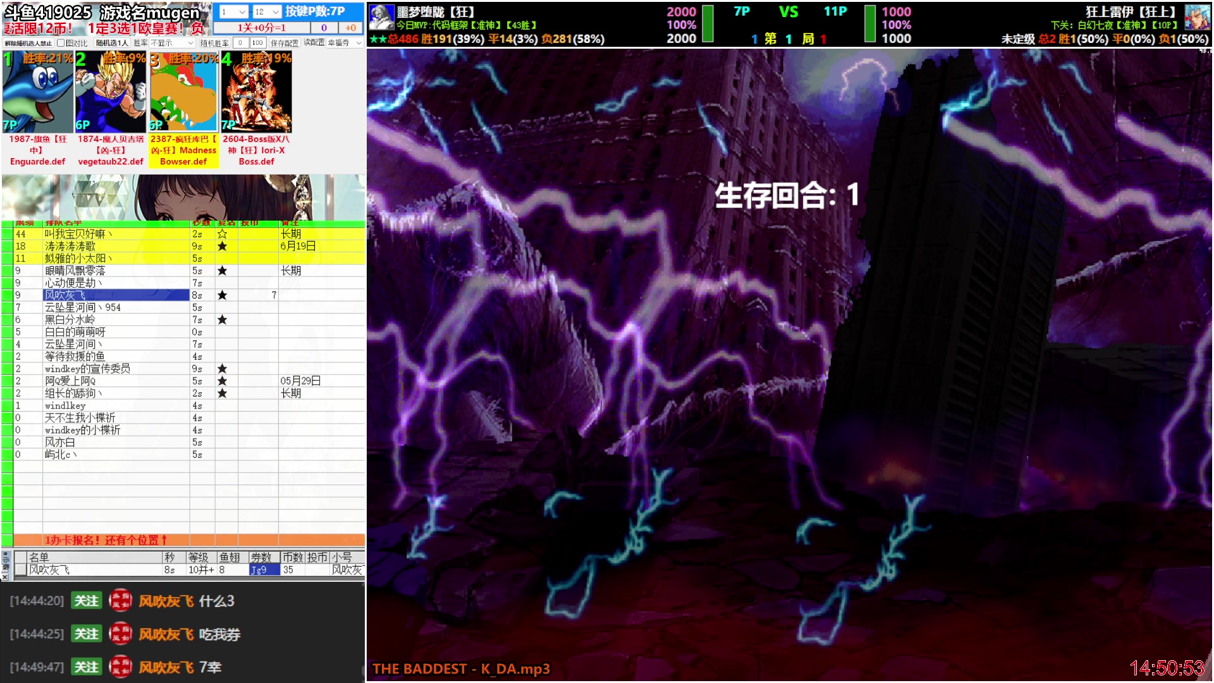Select character thumbnail 3 Madness Bowser

[x=183, y=92]
